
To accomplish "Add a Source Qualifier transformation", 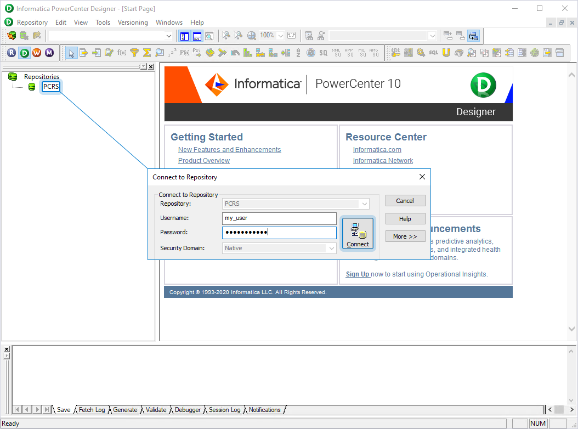I will point(322,53).
